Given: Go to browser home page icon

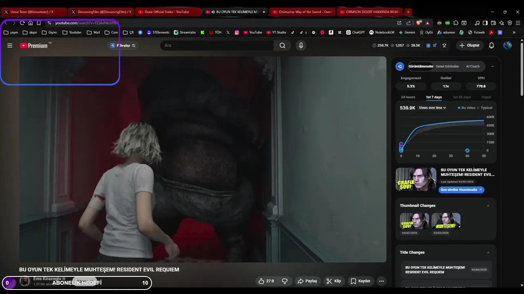Looking at the screenshot, I should pyautogui.click(x=30, y=23).
